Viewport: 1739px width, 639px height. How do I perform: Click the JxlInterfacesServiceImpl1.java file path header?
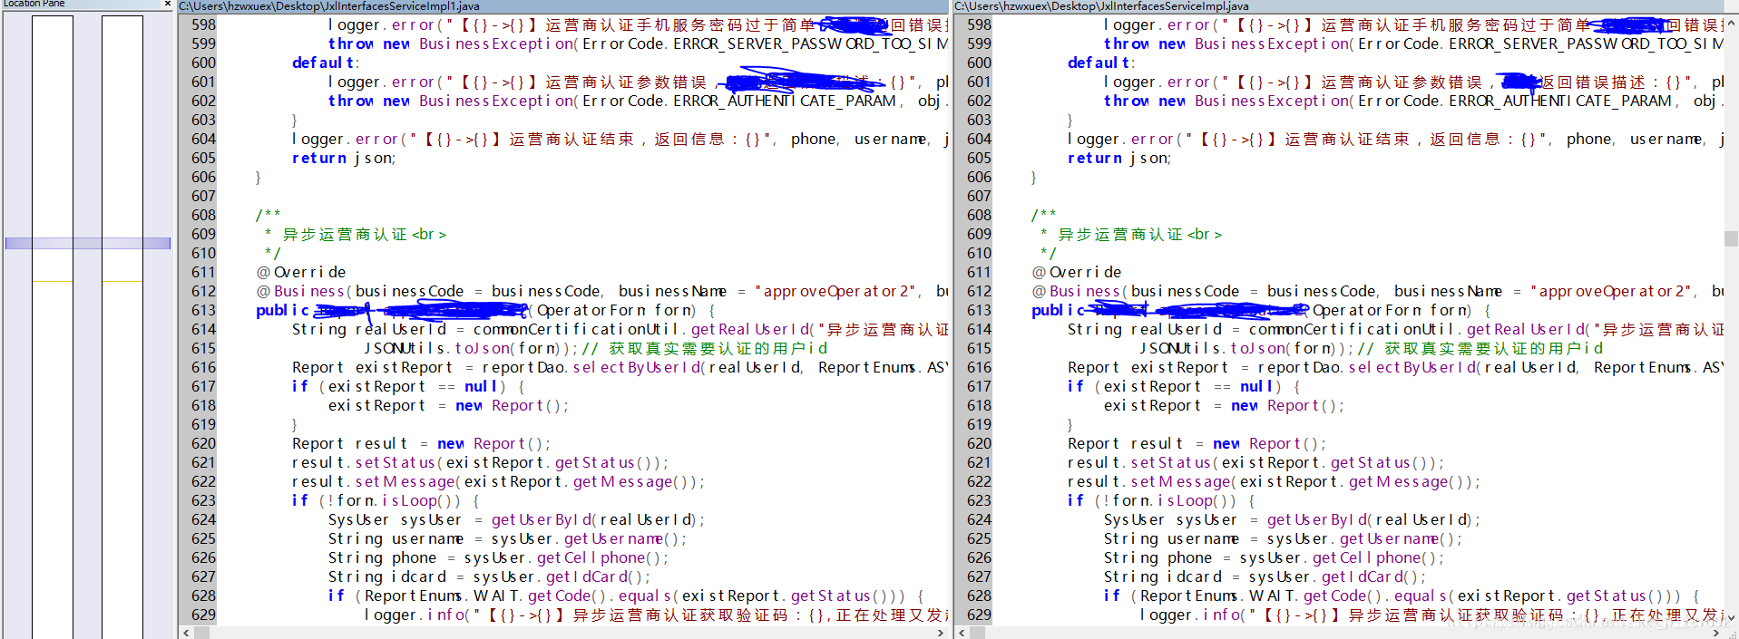pos(329,6)
